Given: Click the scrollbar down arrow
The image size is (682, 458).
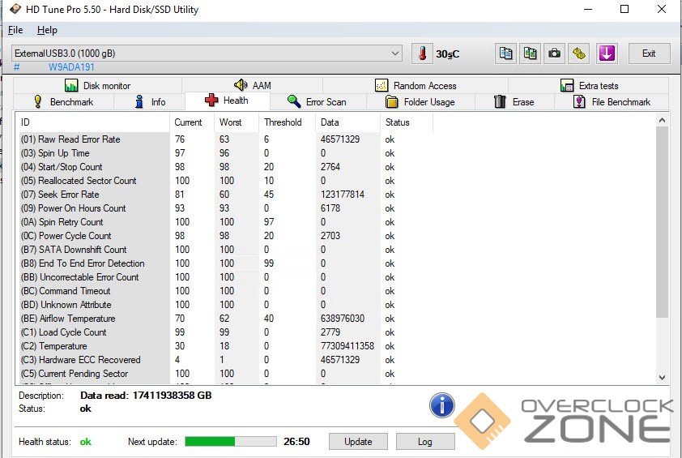Looking at the screenshot, I should [662, 378].
